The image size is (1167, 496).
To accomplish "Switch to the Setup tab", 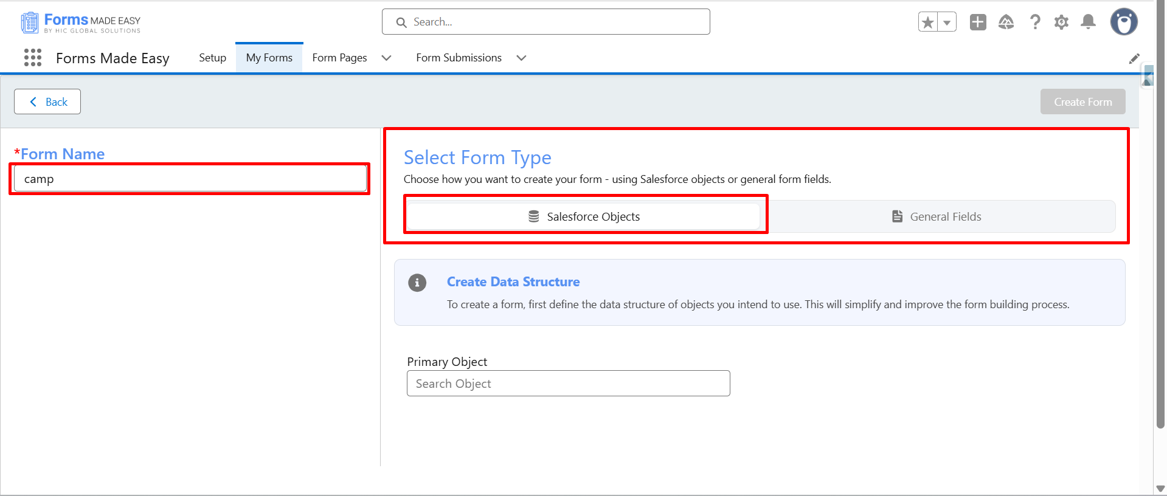I will tap(212, 58).
